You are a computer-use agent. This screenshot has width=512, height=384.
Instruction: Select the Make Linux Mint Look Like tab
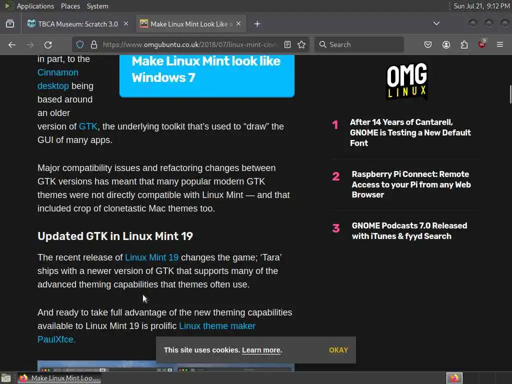191,24
